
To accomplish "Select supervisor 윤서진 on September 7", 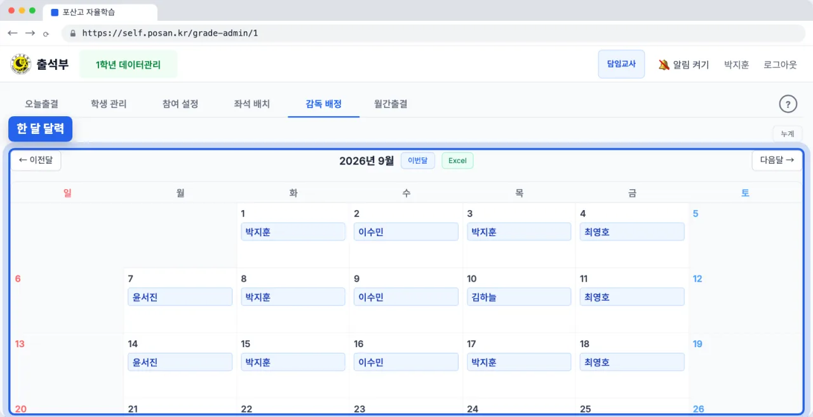I will (180, 297).
